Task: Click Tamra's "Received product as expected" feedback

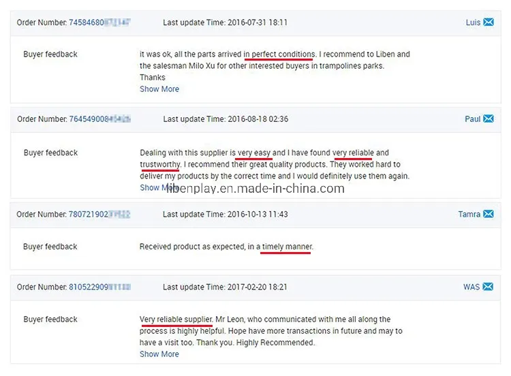Action: click(226, 247)
